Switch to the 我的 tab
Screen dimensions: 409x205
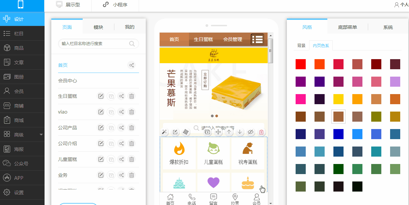pyautogui.click(x=130, y=27)
